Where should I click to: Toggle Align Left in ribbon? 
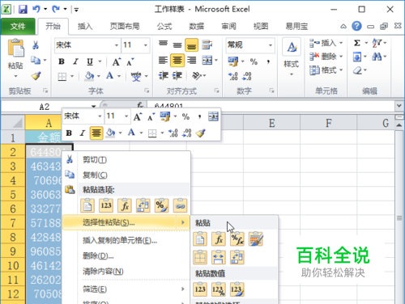(x=163, y=60)
